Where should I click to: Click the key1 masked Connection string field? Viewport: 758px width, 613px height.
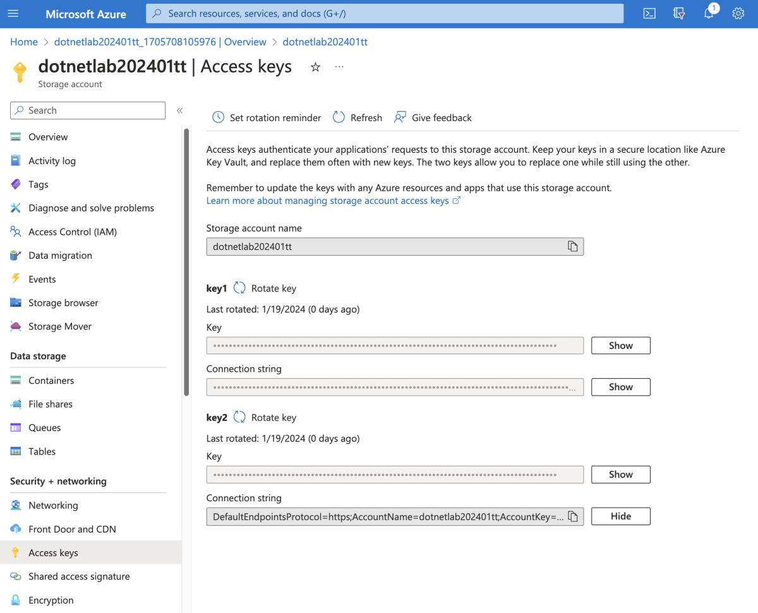click(395, 387)
